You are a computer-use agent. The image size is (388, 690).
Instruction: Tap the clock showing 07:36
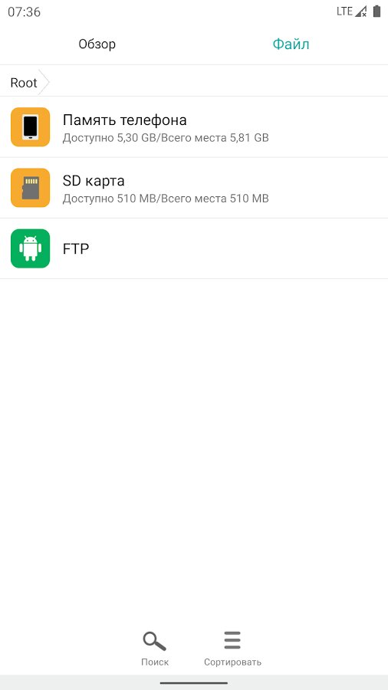coord(25,11)
